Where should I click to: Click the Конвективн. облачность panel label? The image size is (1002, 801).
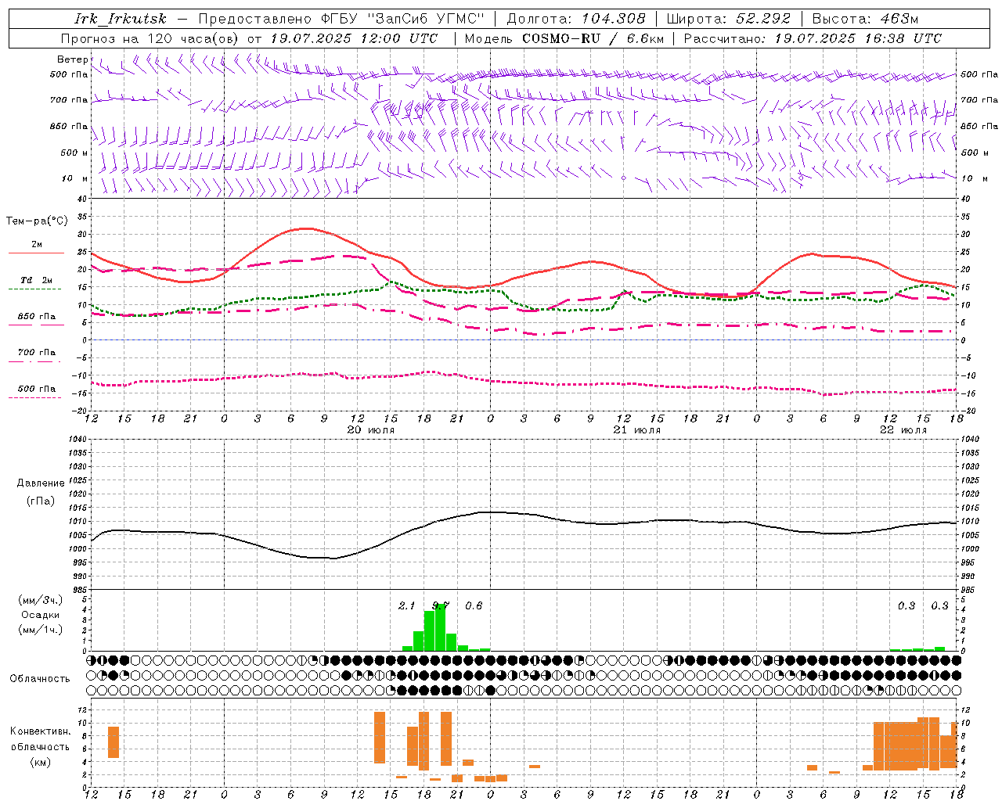[x=40, y=739]
